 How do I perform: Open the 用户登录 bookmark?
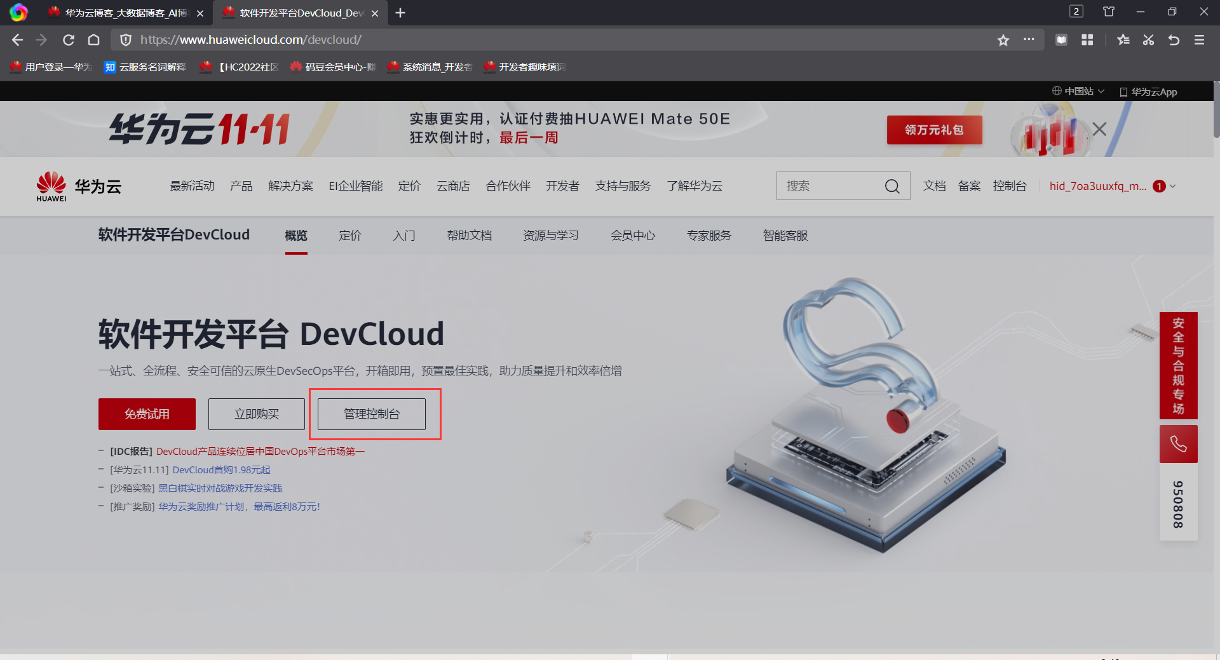coord(51,67)
